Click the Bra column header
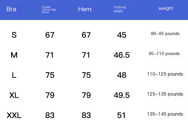 pyautogui.click(x=11, y=9)
